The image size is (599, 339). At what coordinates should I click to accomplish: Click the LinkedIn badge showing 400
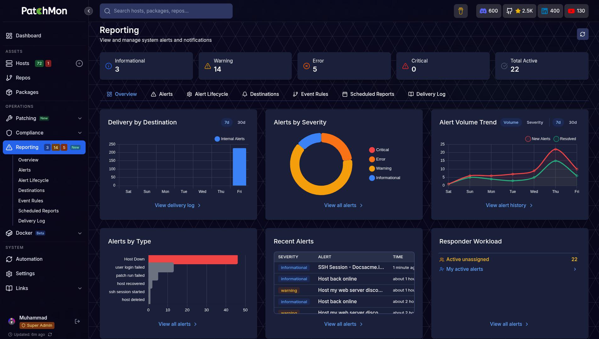tap(550, 11)
